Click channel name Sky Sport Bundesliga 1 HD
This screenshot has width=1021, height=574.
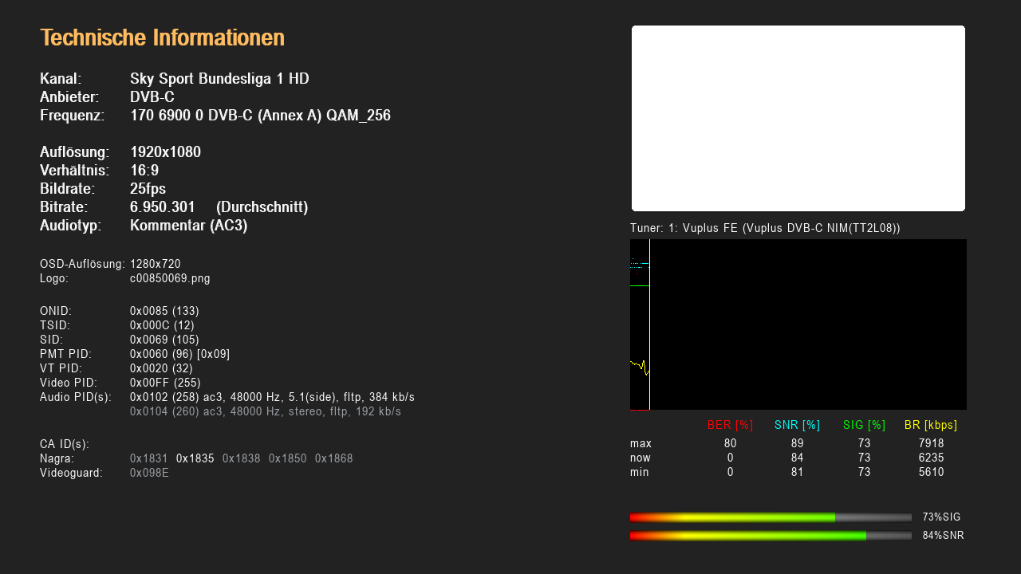(x=219, y=79)
